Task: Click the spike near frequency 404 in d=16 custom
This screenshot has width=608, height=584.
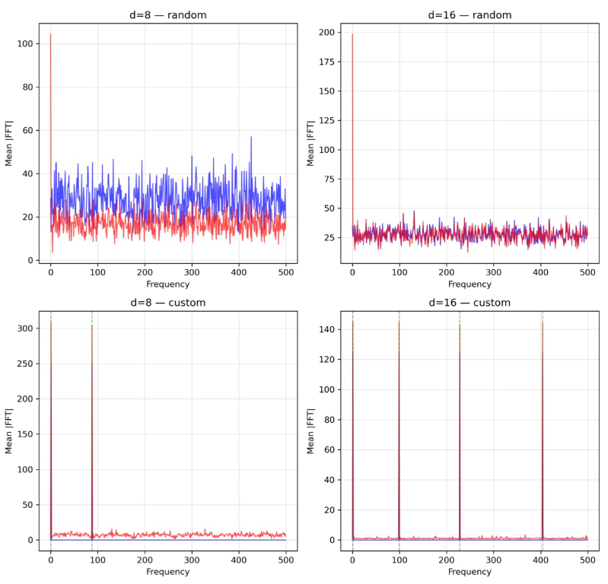Action: tap(543, 430)
